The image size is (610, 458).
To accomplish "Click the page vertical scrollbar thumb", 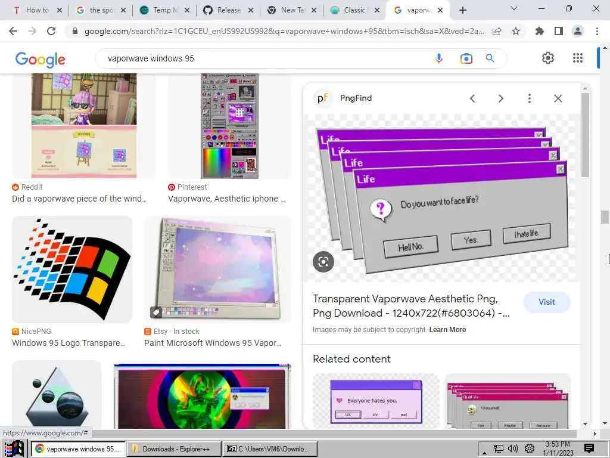I will (605, 217).
